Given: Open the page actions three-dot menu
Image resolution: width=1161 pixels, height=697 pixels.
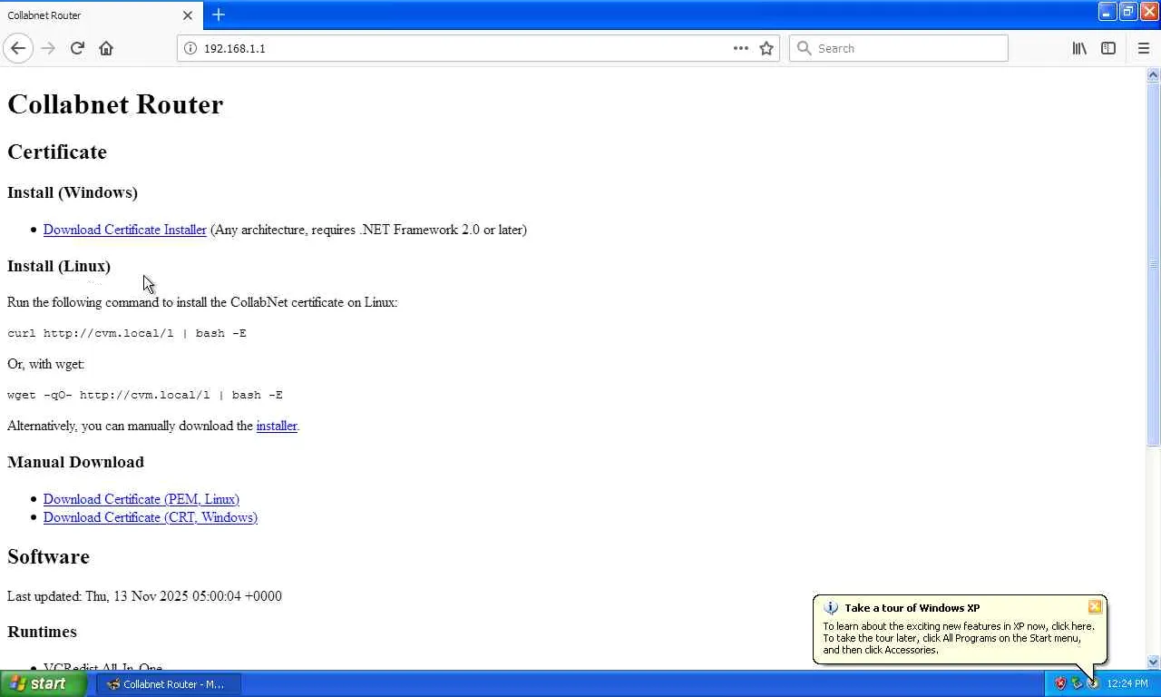Looking at the screenshot, I should pyautogui.click(x=741, y=48).
